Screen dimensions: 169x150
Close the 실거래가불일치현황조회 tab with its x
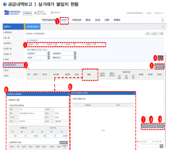click(x=40, y=27)
